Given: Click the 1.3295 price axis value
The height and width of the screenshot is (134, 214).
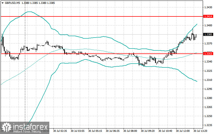Looking at the screenshot, I should point(208,89).
